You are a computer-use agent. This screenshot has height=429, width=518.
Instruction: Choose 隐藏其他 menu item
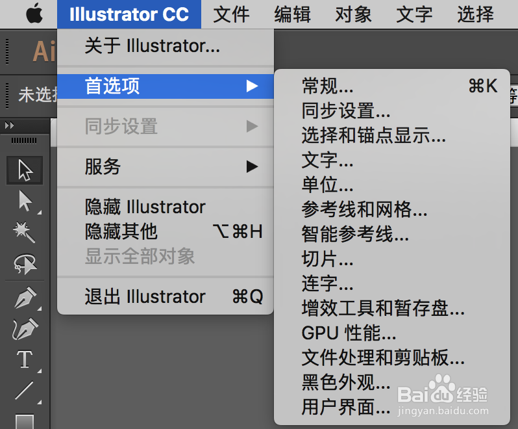click(166, 231)
